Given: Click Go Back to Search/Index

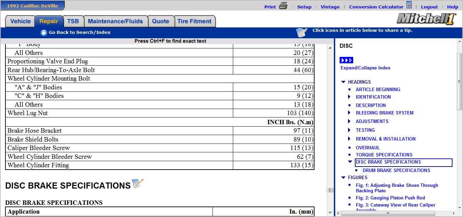Looking at the screenshot, I should [80, 32].
